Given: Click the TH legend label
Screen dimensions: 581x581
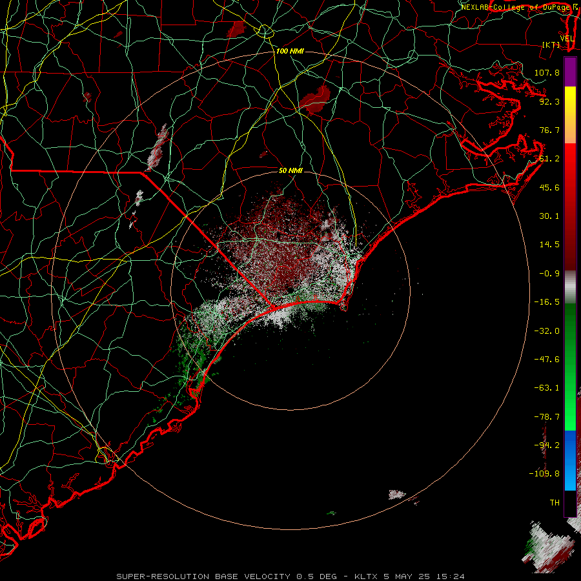Looking at the screenshot, I should [555, 503].
